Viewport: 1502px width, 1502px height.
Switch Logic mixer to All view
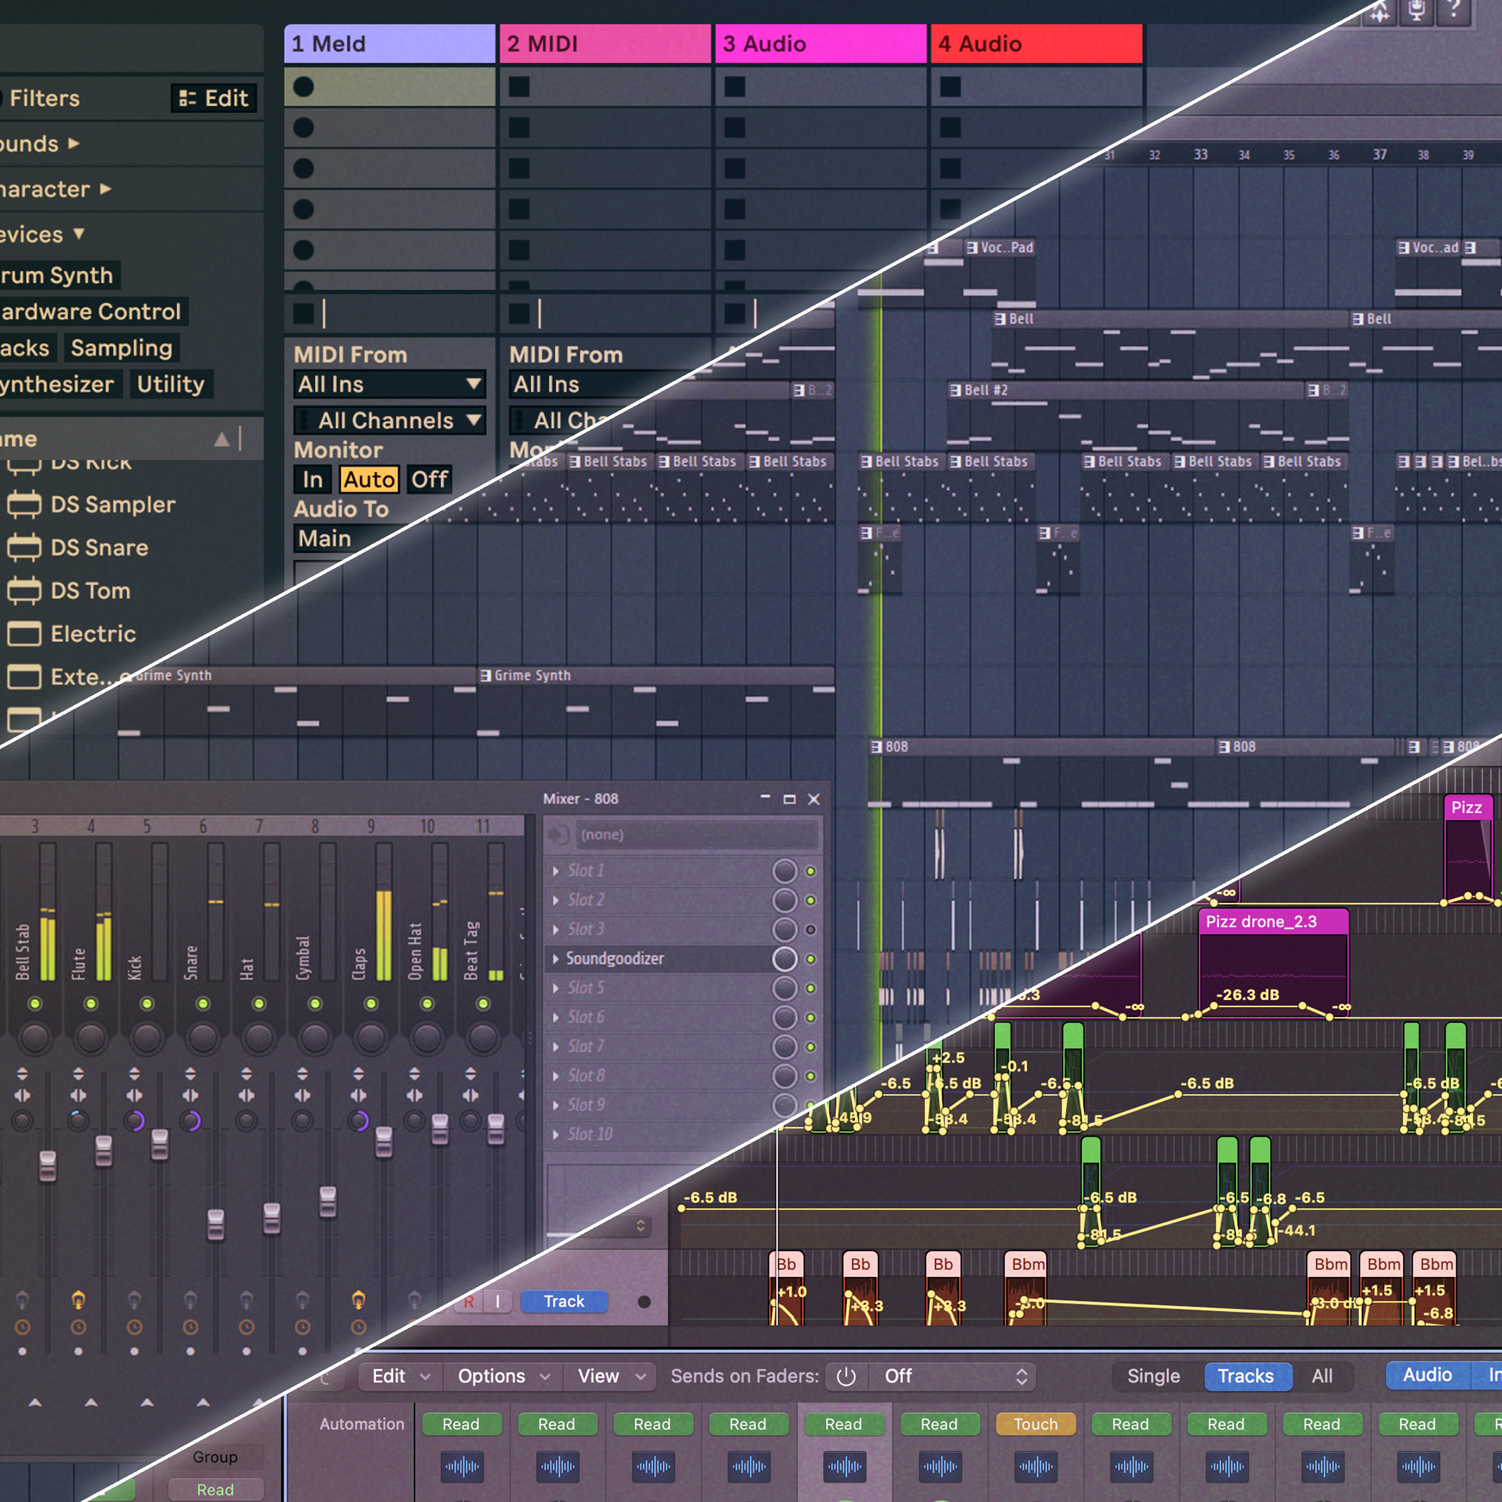pyautogui.click(x=1322, y=1377)
